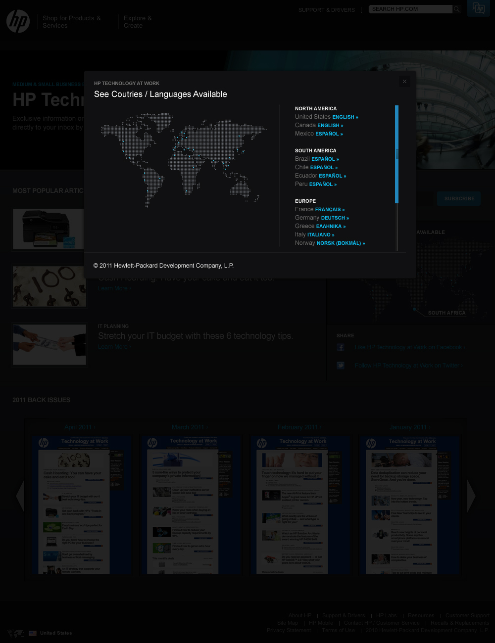The width and height of the screenshot is (495, 643).
Task: Click the Facebook share icon
Action: coord(341,348)
